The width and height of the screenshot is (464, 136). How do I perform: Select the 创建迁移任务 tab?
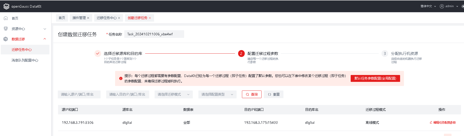pos(138,18)
